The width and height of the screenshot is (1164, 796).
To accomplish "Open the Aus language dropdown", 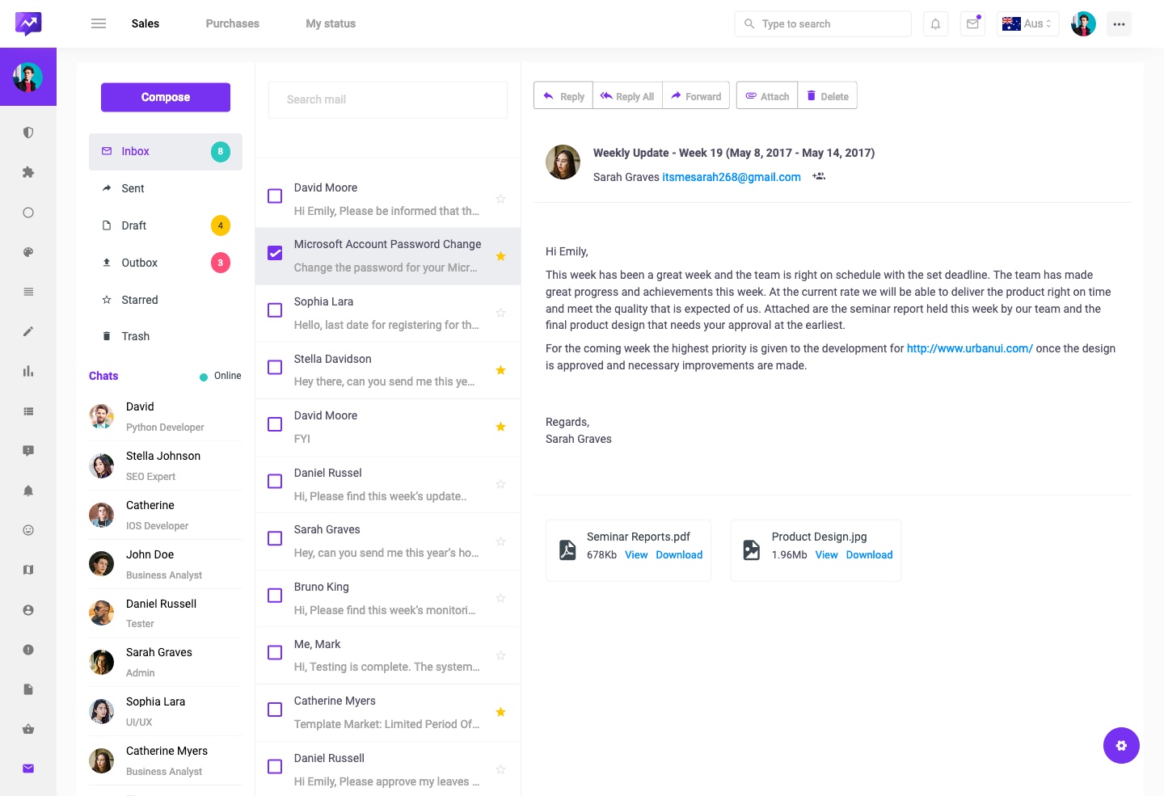I will (1027, 23).
